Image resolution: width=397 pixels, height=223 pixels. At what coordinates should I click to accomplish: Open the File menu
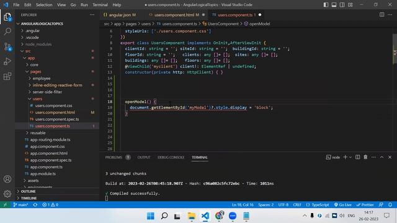point(16,5)
